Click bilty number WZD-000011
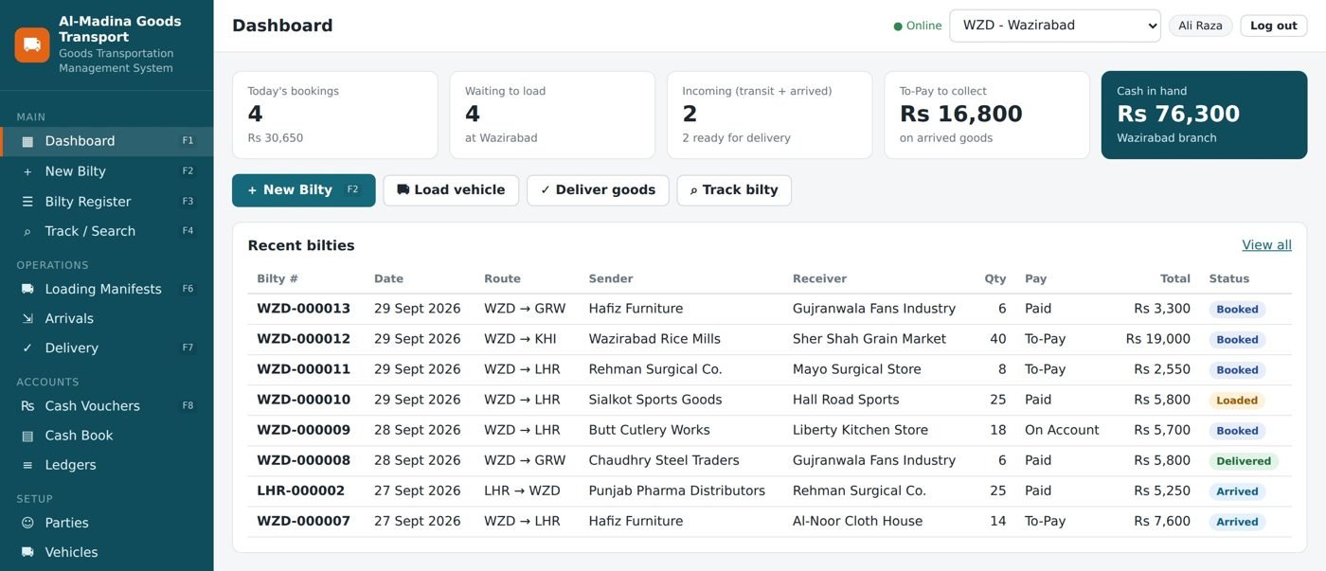 point(303,369)
